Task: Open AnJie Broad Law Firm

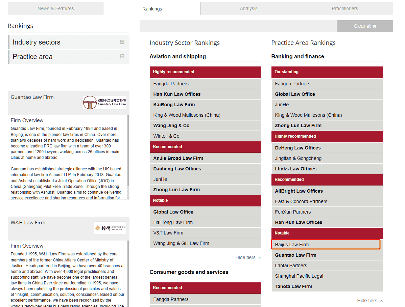Action: tap(205, 158)
